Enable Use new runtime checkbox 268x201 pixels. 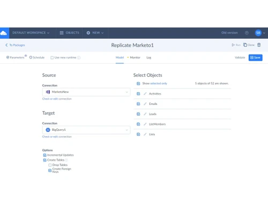52,57
